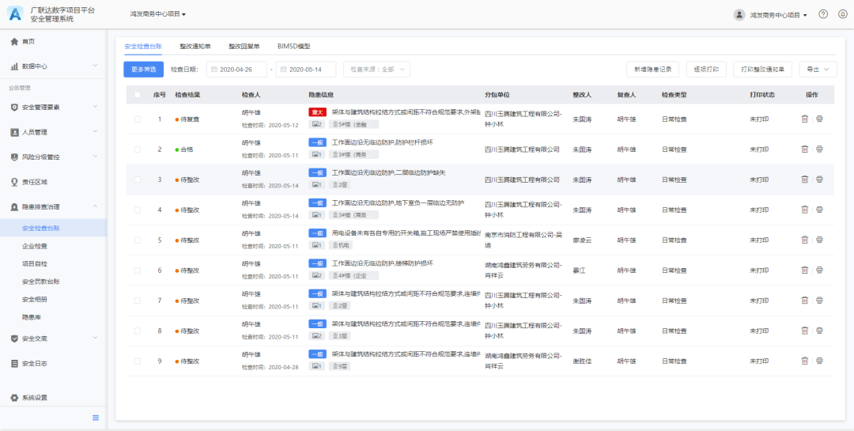Open help question mark icon
Viewport: 854px width, 431px height.
pos(823,15)
